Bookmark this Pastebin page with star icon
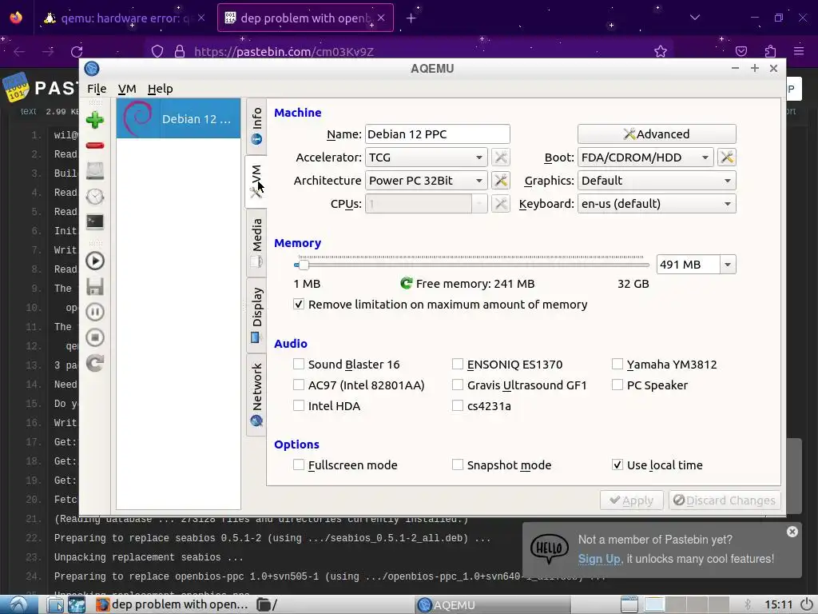The image size is (818, 614). 661,51
